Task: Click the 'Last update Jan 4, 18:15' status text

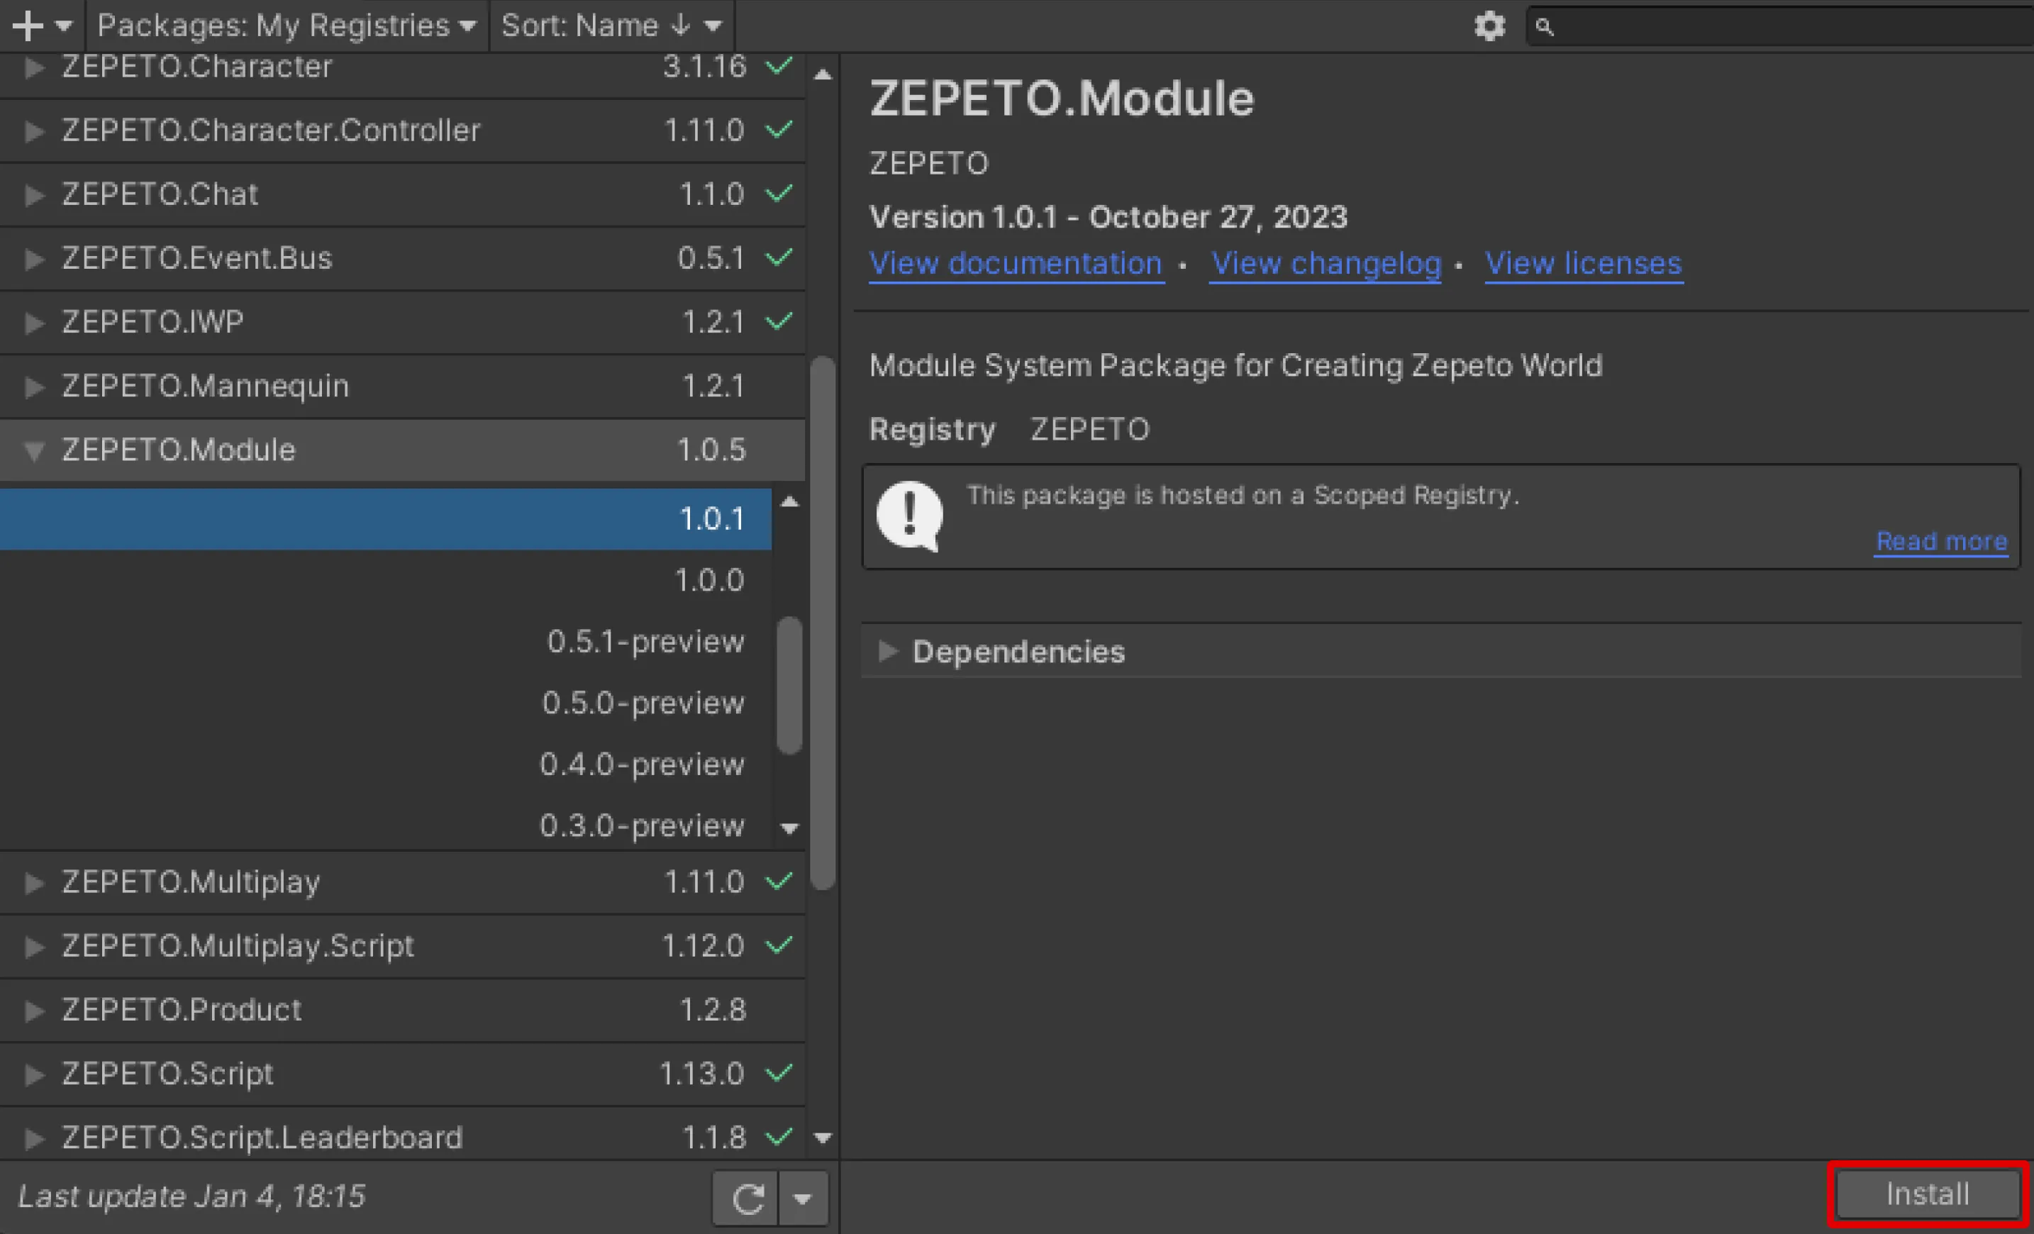Action: coord(191,1197)
